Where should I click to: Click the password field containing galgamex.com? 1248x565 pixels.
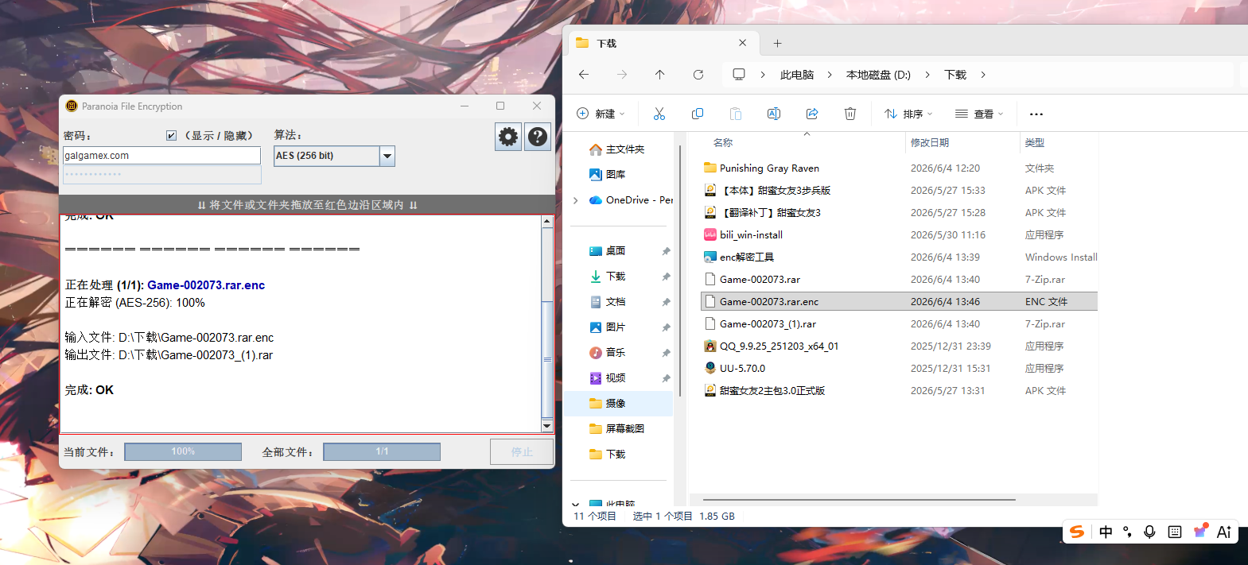click(x=162, y=156)
